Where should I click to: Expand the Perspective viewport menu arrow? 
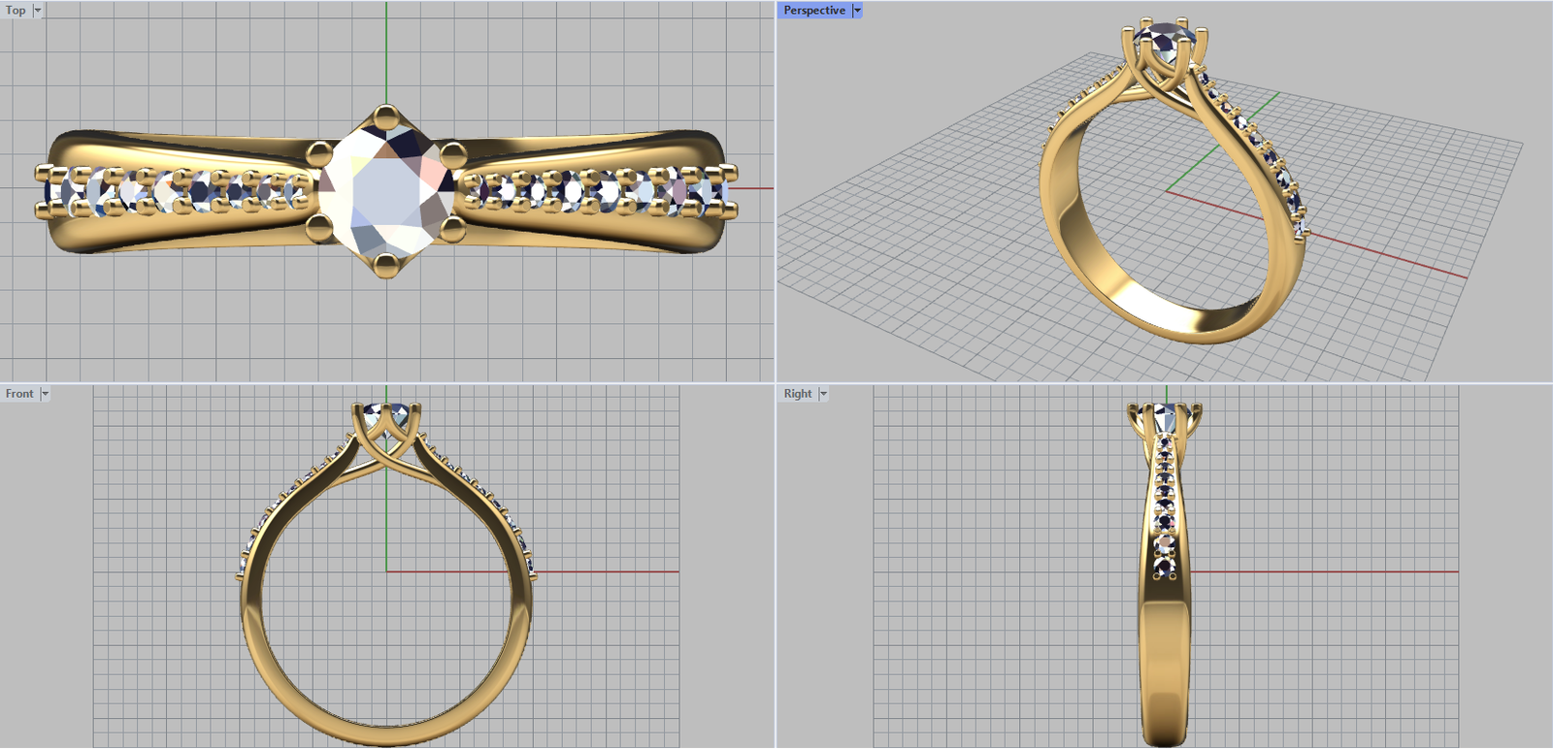tap(857, 11)
